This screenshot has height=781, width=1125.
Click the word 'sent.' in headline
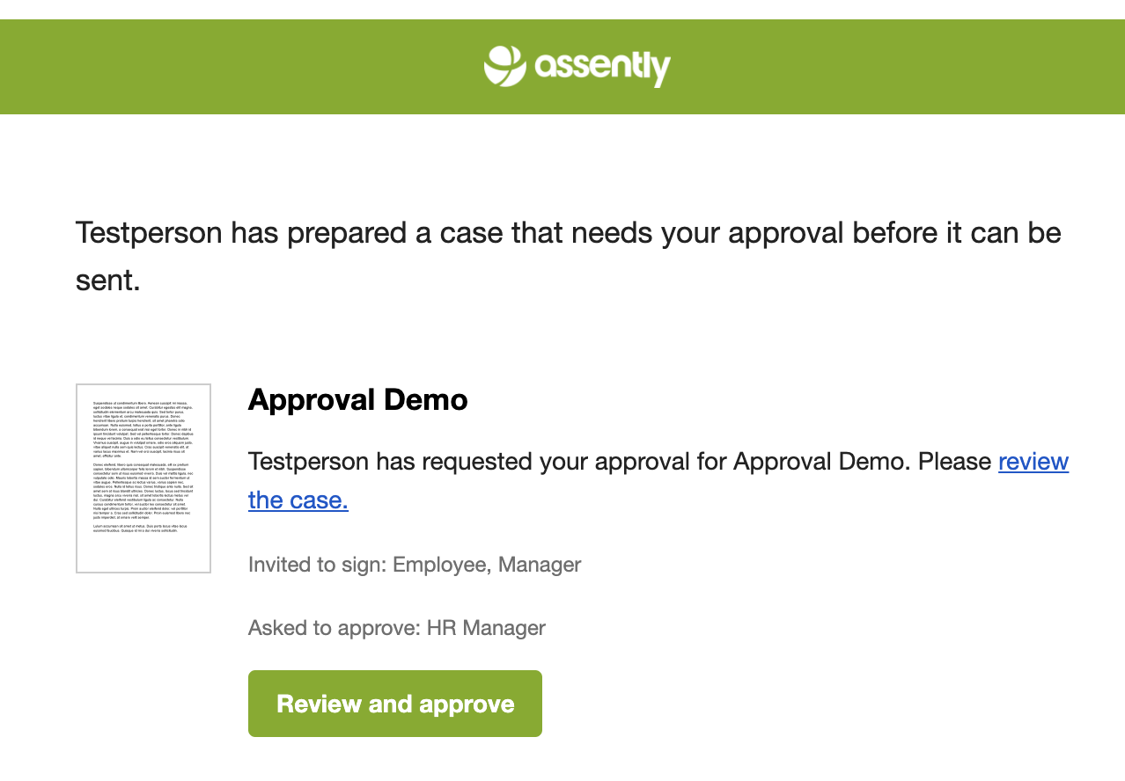pos(108,281)
